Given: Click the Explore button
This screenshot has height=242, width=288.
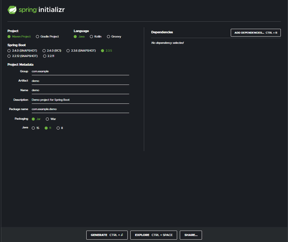Looking at the screenshot, I should tap(154, 235).
